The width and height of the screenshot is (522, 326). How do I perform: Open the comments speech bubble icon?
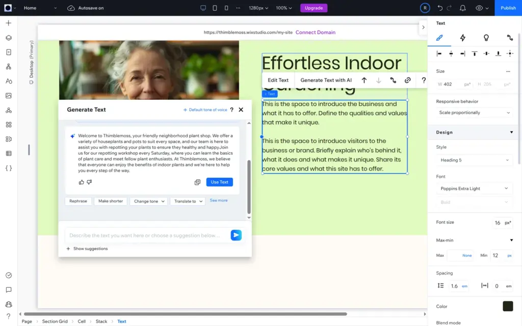click(9, 290)
